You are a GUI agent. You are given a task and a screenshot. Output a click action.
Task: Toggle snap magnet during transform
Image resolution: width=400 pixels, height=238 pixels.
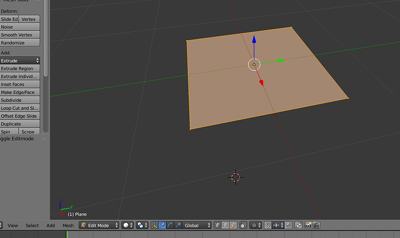(268, 225)
